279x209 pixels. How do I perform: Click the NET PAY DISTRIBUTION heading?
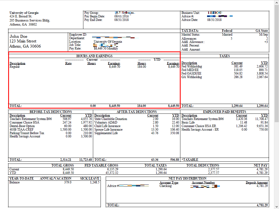(x=187, y=179)
